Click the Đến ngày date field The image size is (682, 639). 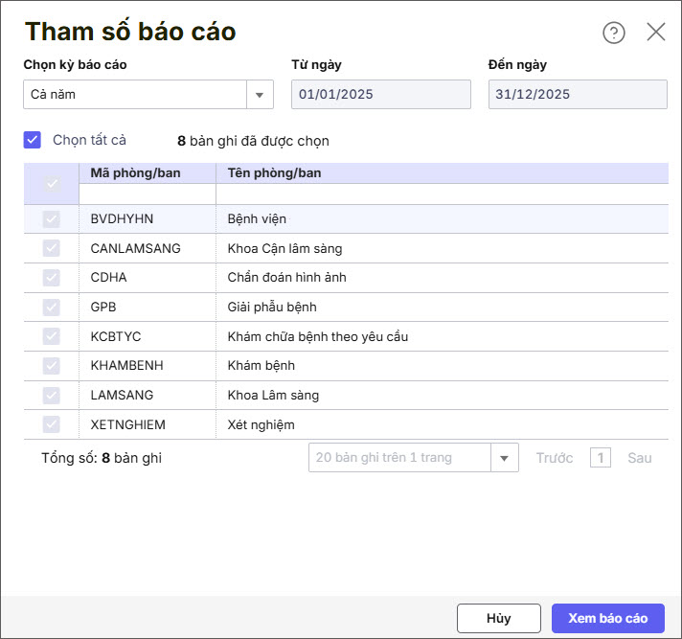[578, 95]
